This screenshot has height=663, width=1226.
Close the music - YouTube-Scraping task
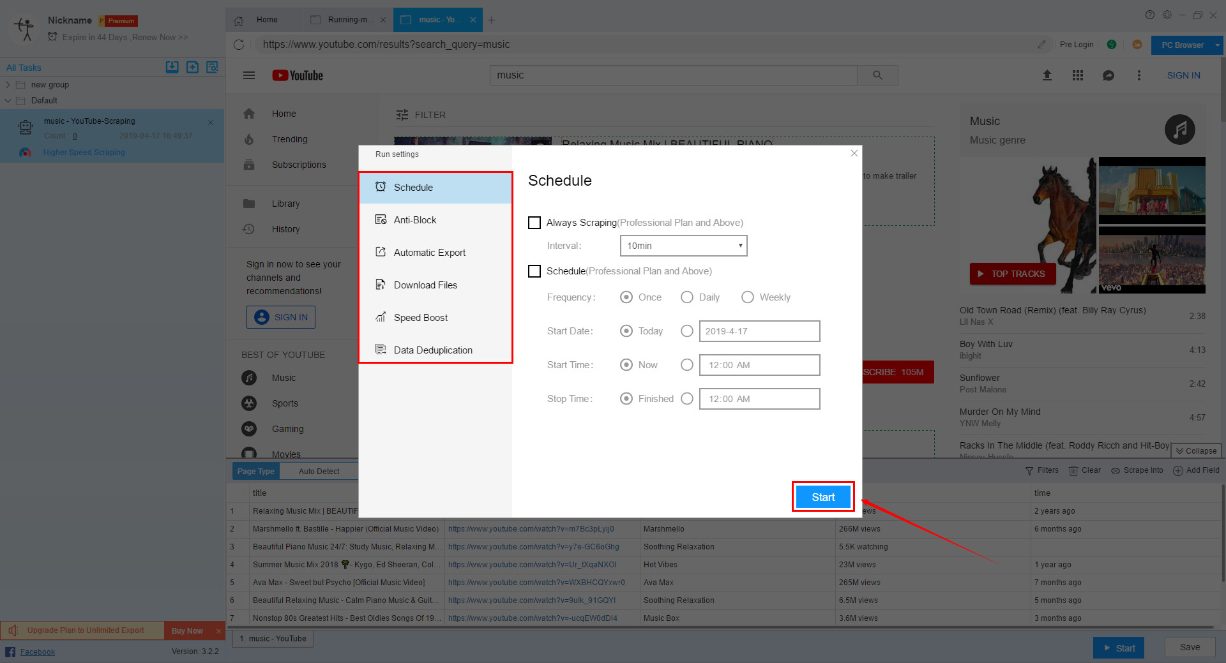[211, 123]
